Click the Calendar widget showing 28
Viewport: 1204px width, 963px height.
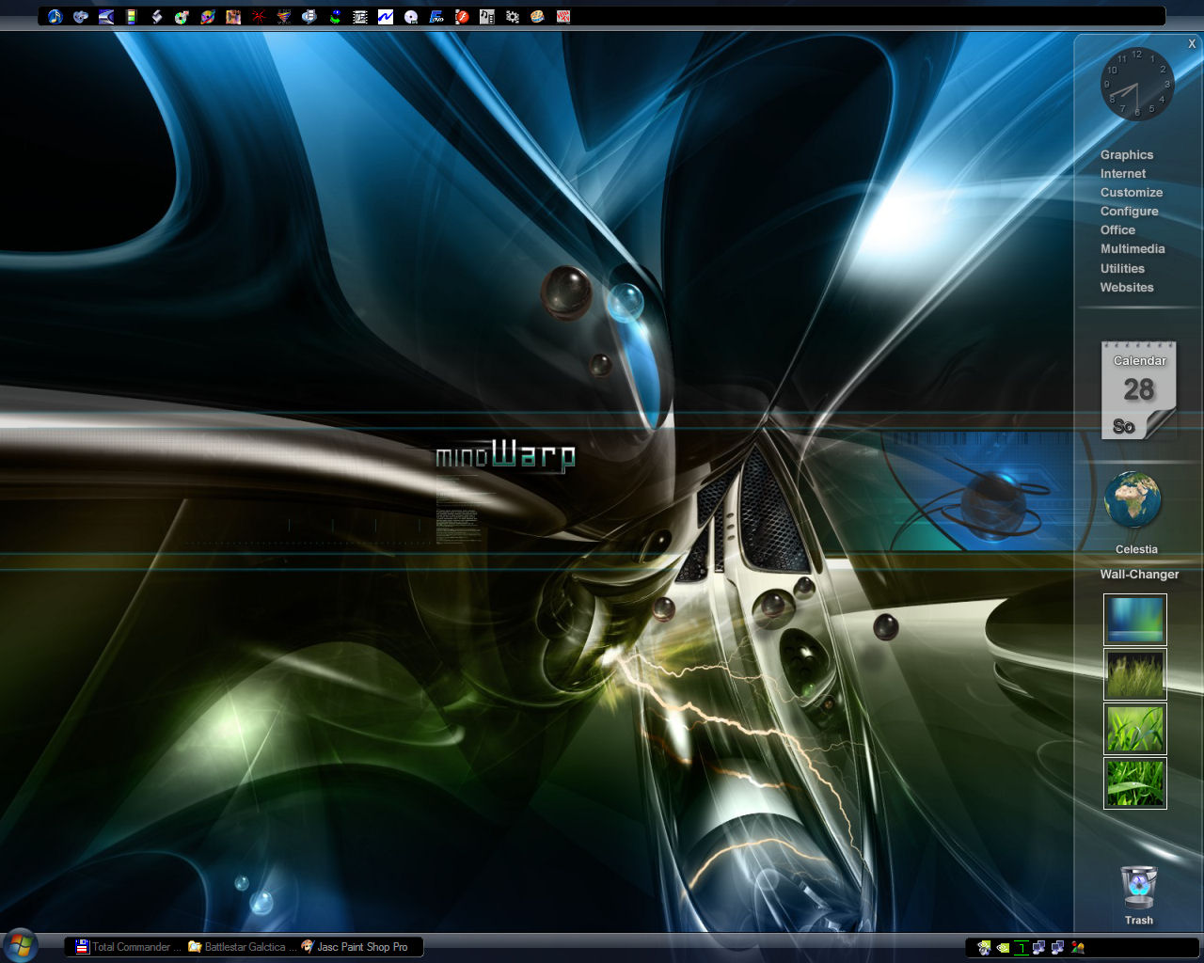1138,390
